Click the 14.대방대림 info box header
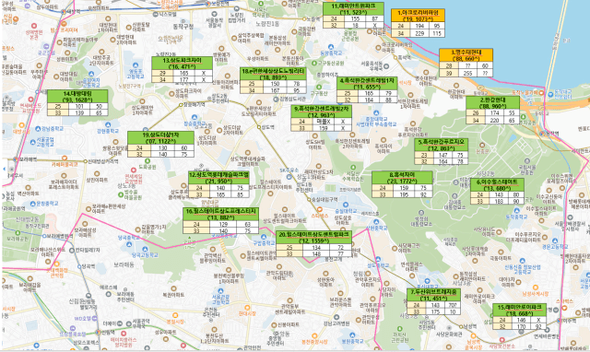The height and width of the screenshot is (352, 590). pyautogui.click(x=77, y=97)
